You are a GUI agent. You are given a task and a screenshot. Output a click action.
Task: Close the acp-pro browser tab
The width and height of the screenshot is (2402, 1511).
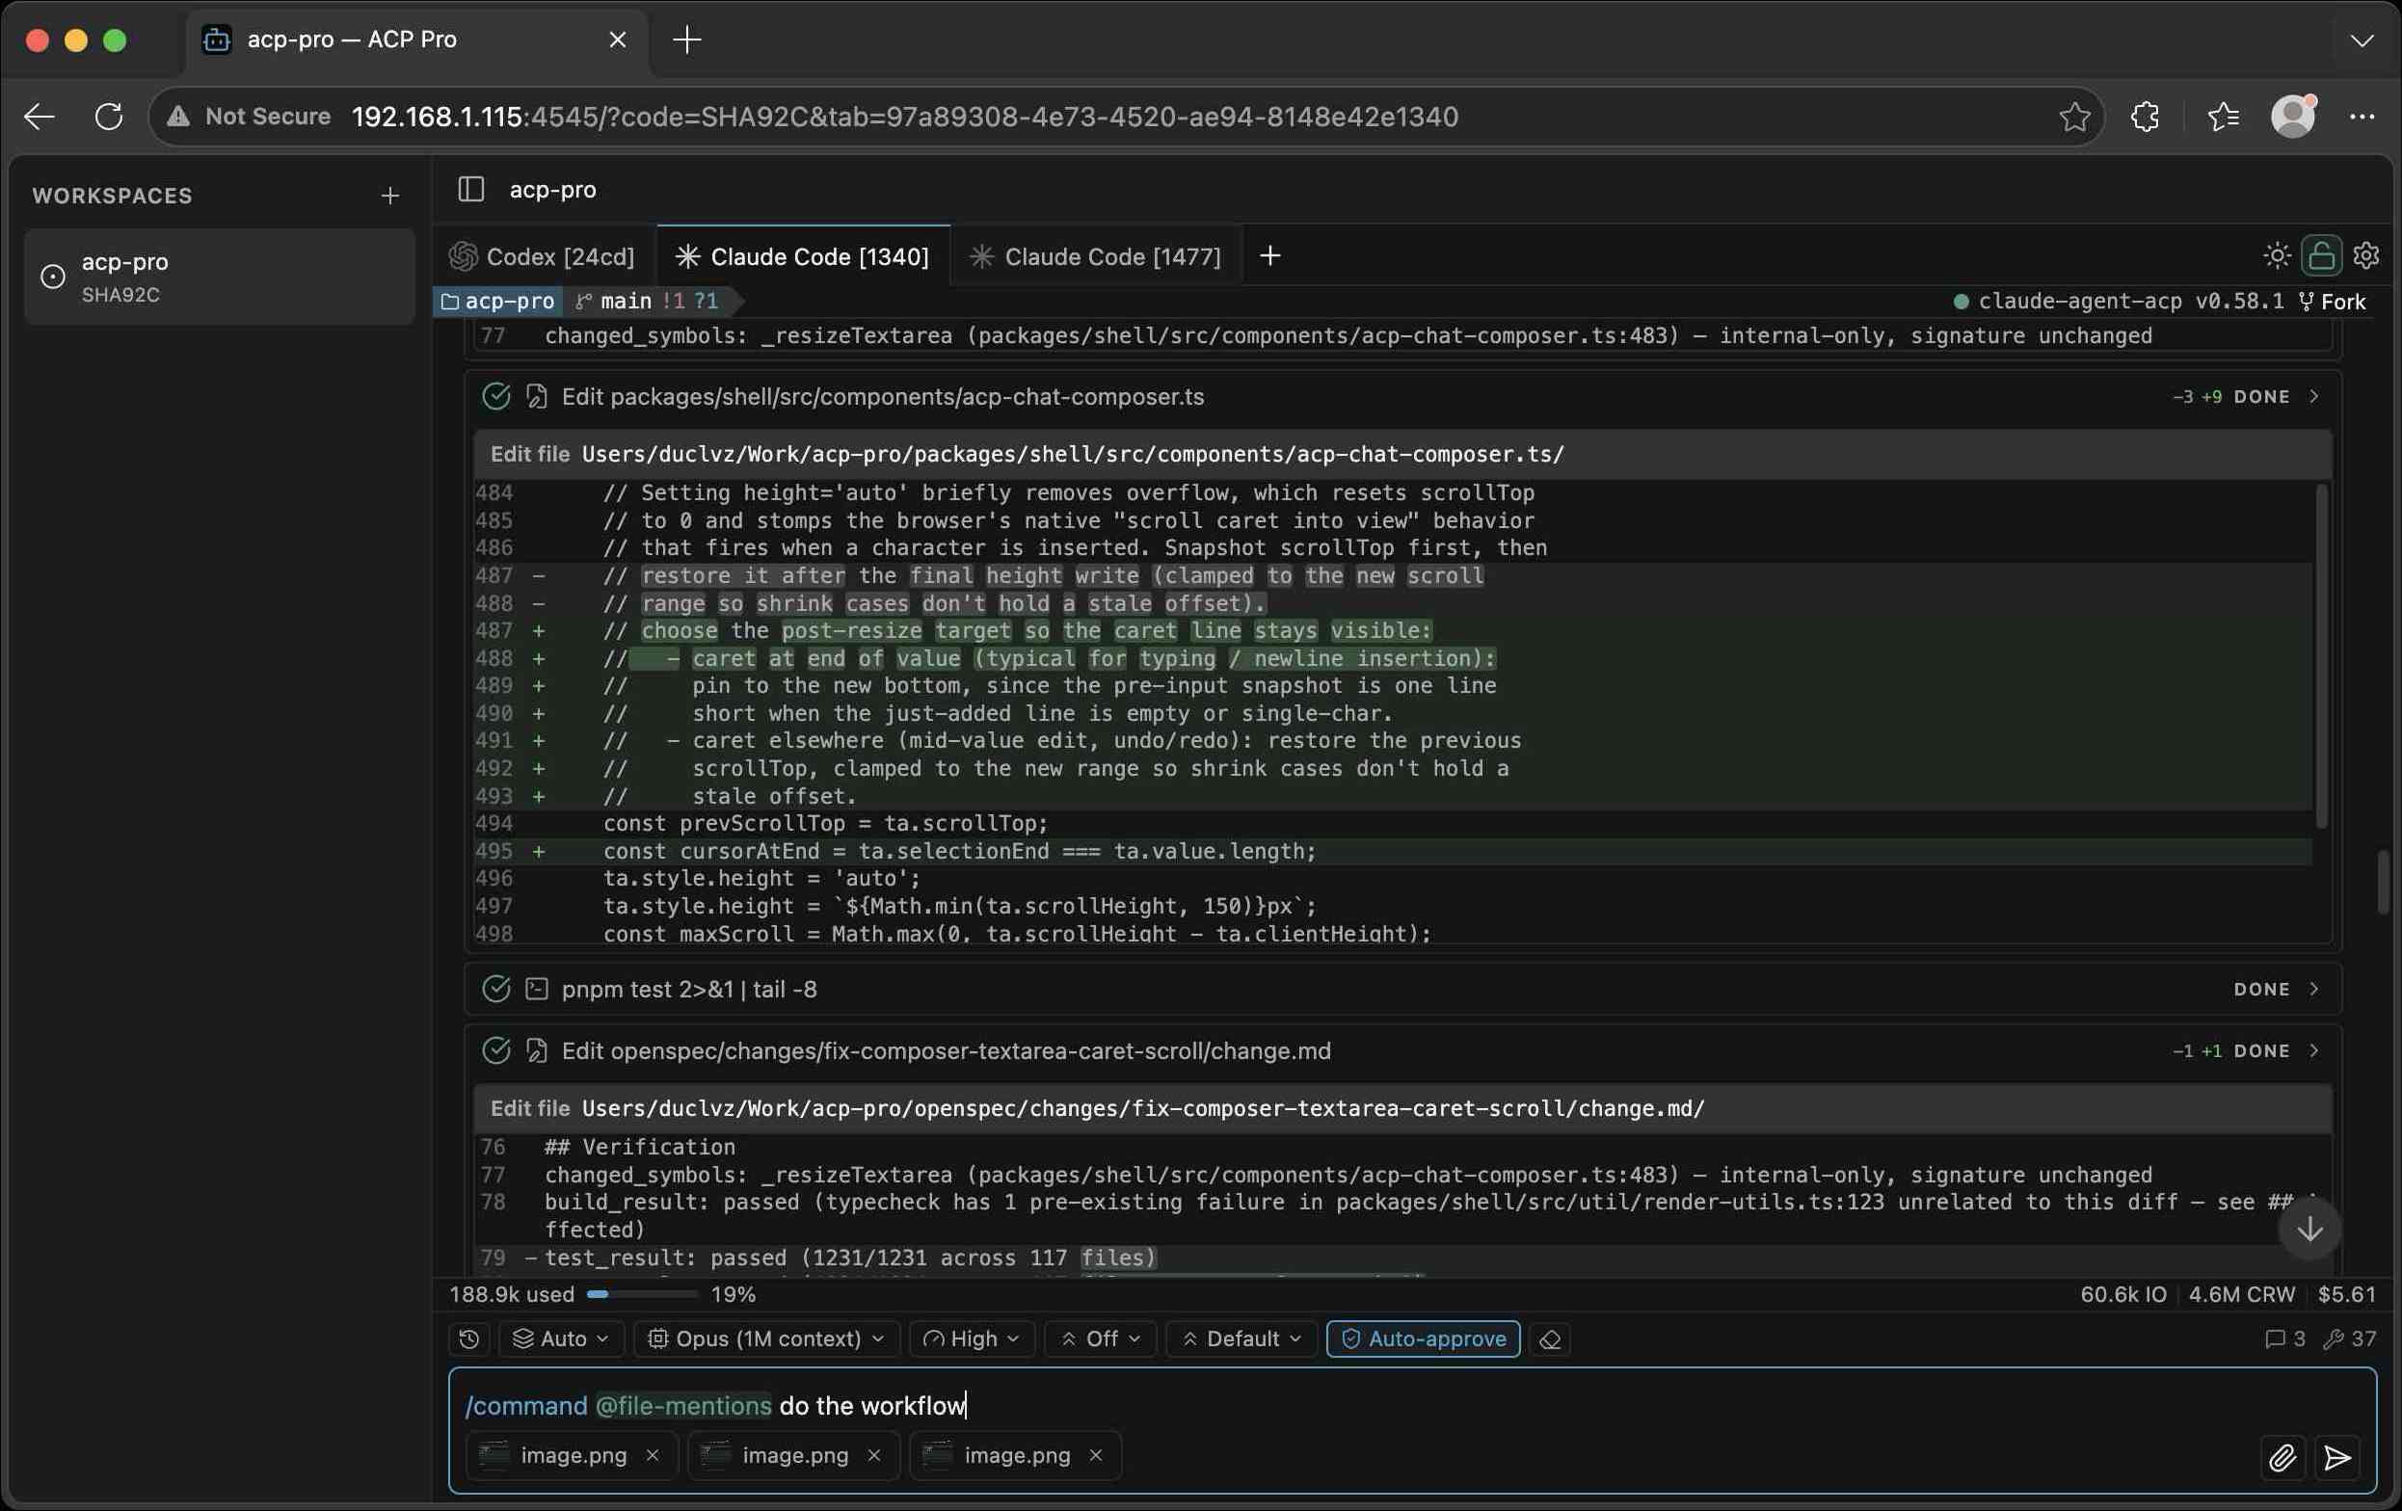tap(618, 40)
